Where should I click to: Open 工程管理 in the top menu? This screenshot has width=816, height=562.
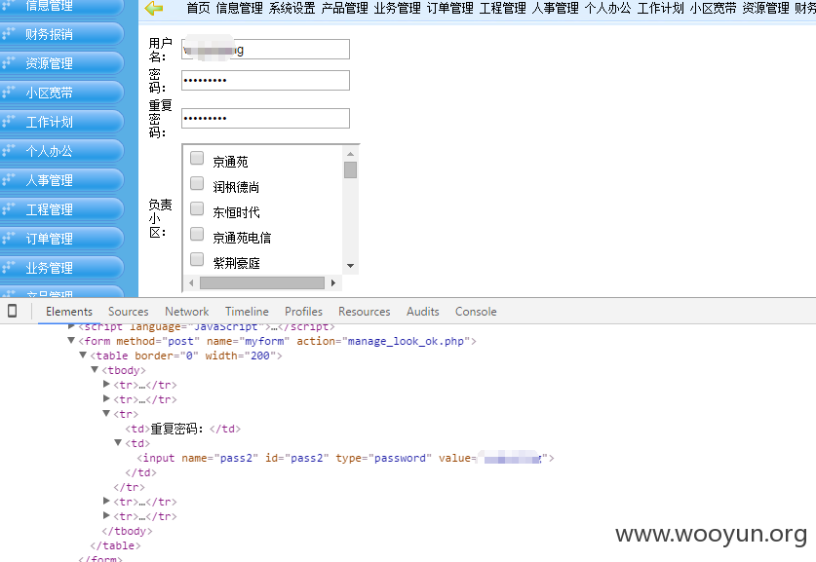(503, 9)
